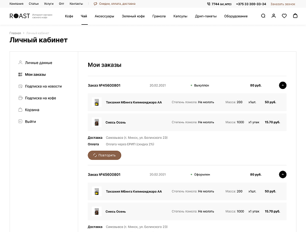Screen dimensions: 306x232
Task: Collapse the second order with arrow button
Action: (x=283, y=174)
